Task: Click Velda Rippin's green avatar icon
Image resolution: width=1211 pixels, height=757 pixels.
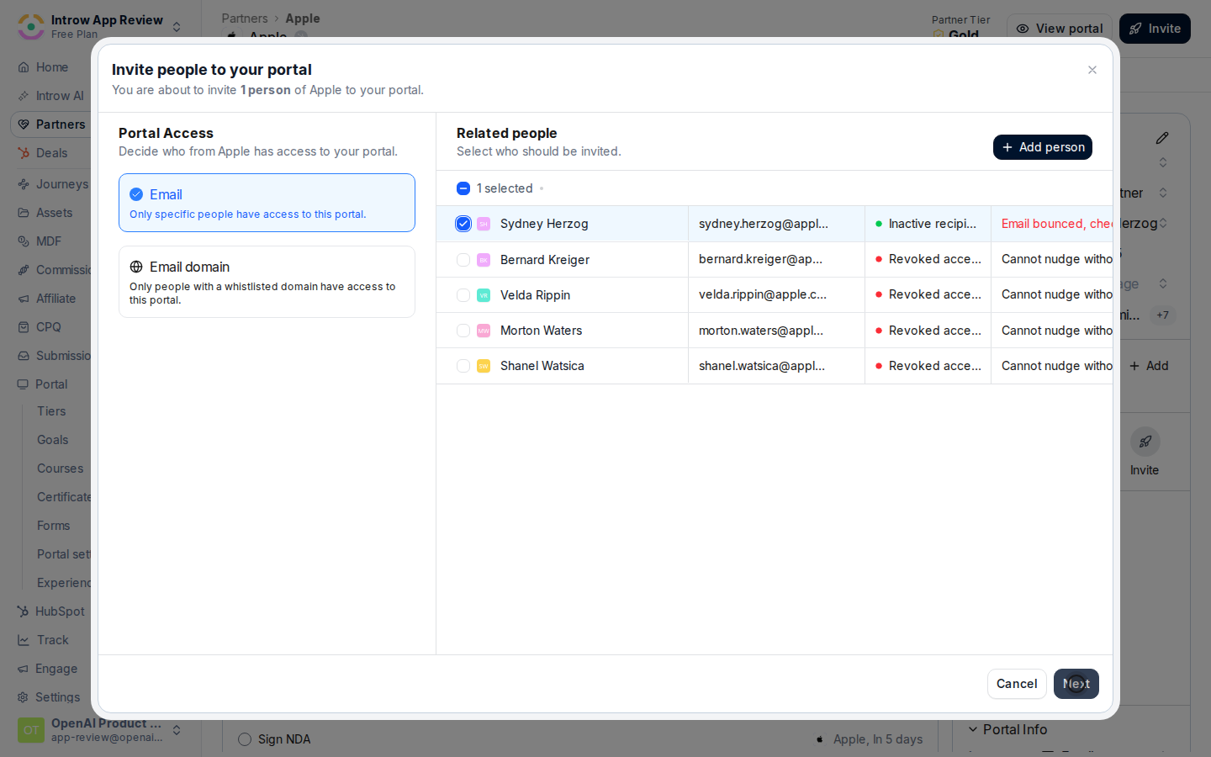Action: [484, 295]
